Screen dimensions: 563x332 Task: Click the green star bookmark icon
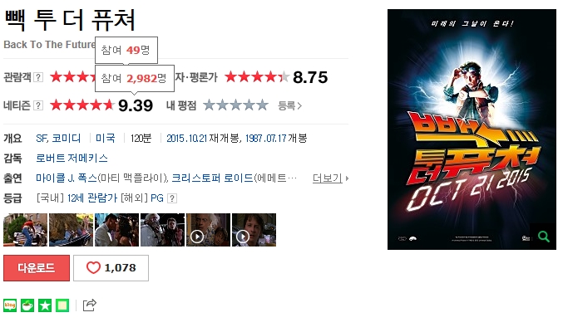pyautogui.click(x=45, y=305)
